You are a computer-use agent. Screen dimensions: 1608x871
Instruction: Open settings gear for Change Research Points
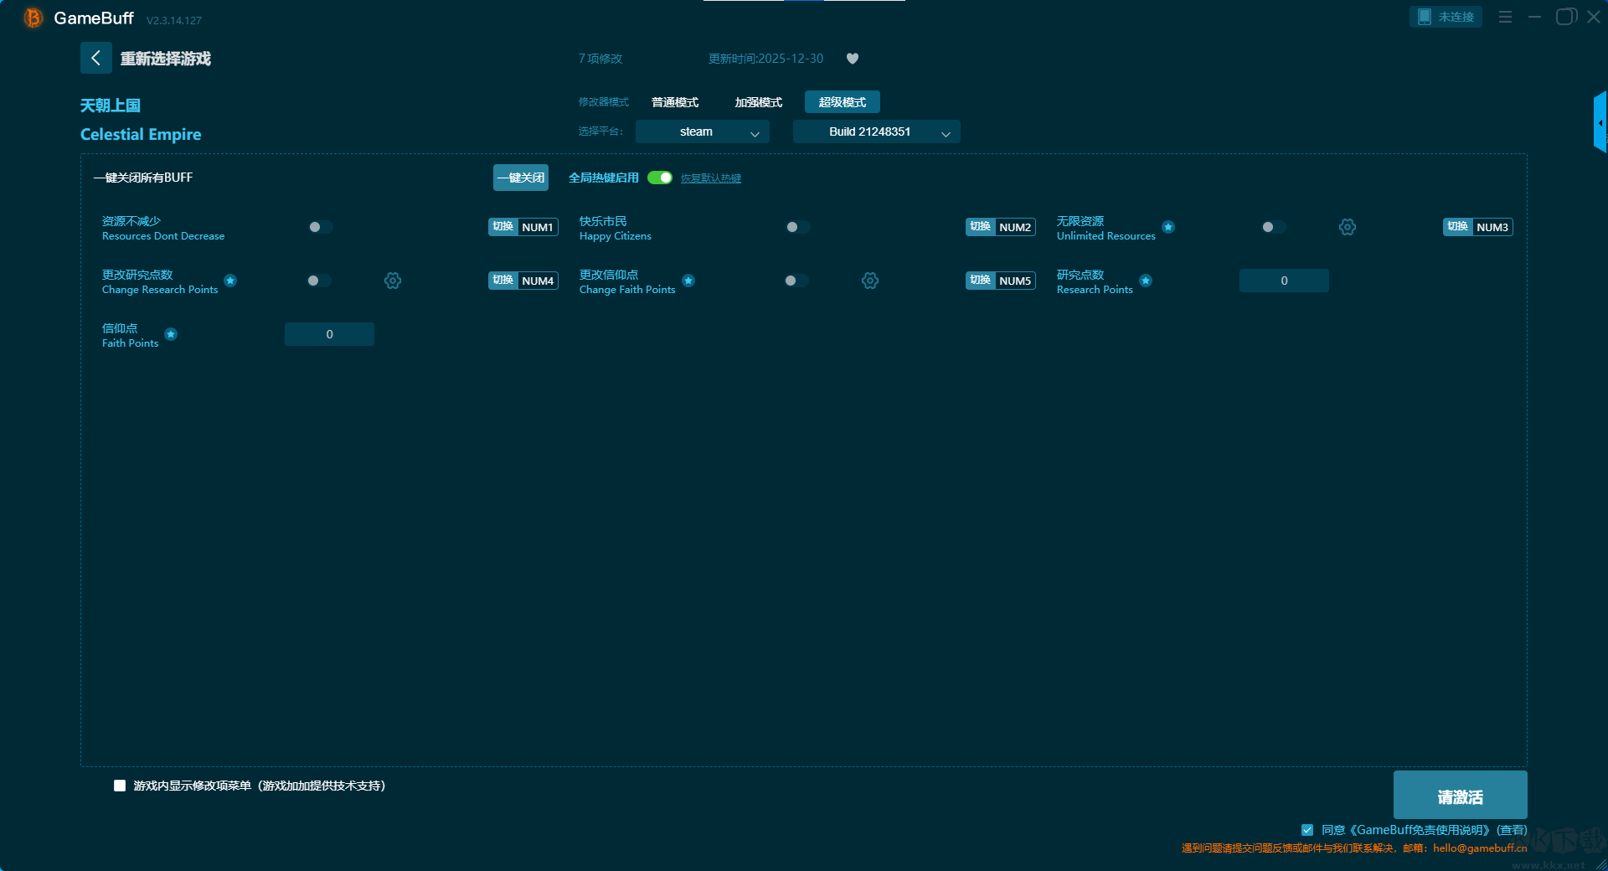393,281
